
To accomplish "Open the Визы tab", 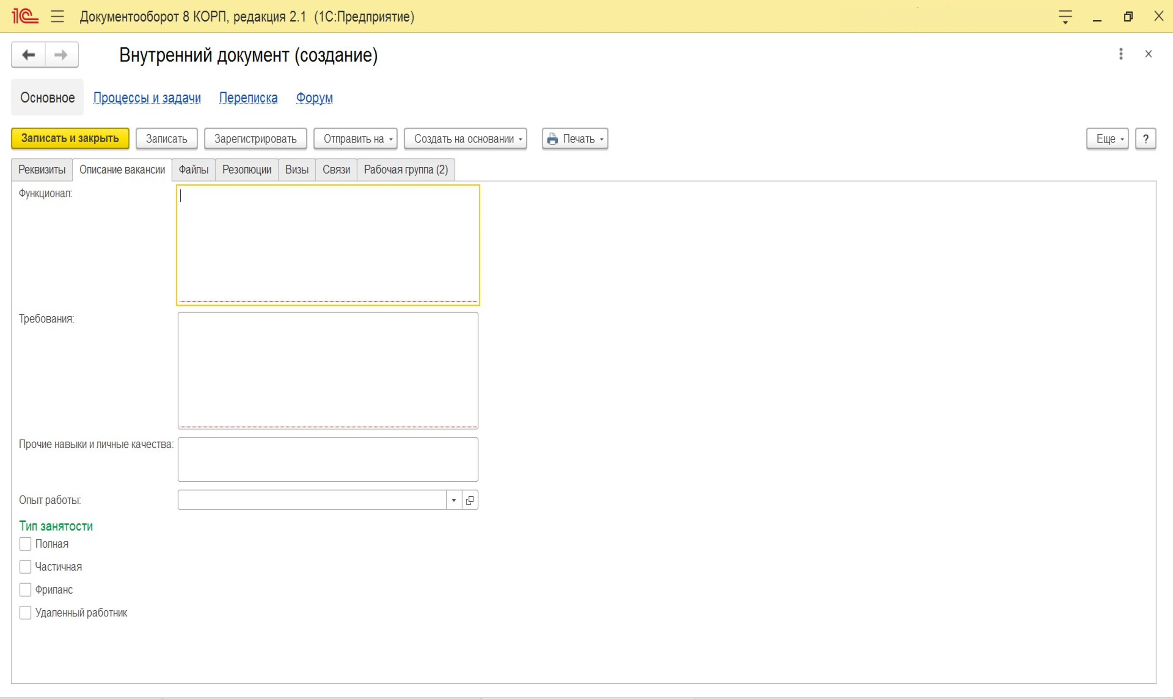I will tap(297, 170).
